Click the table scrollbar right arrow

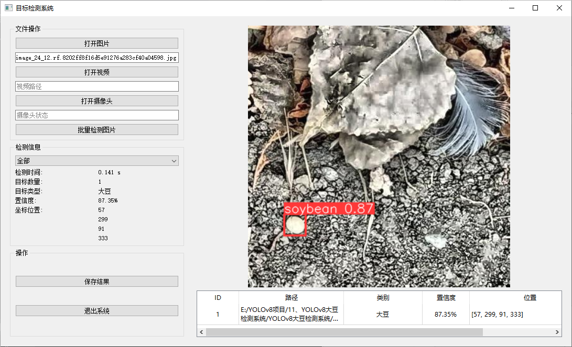[x=557, y=332]
